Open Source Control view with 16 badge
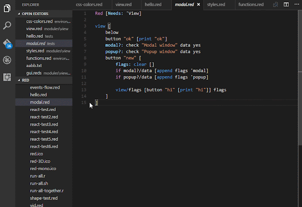302x207 pixels. (8, 43)
